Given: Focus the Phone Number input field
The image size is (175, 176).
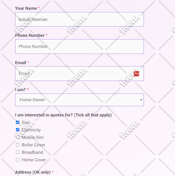Looking at the screenshot, I should [x=79, y=46].
